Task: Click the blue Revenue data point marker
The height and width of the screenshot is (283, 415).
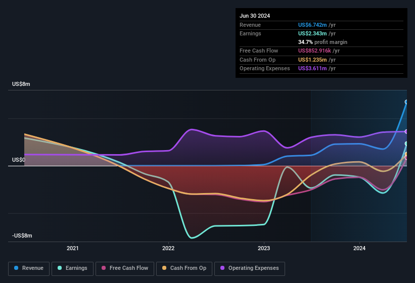Action: 406,102
